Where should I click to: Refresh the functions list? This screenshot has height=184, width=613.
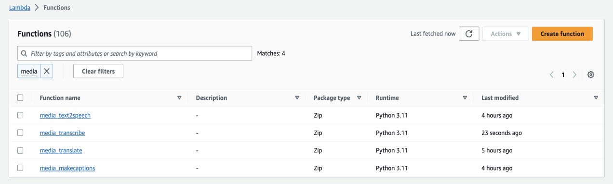(469, 34)
